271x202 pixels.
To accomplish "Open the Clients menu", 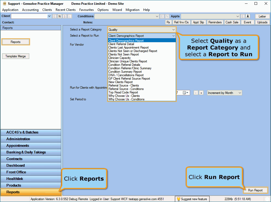I will point(47,10).
